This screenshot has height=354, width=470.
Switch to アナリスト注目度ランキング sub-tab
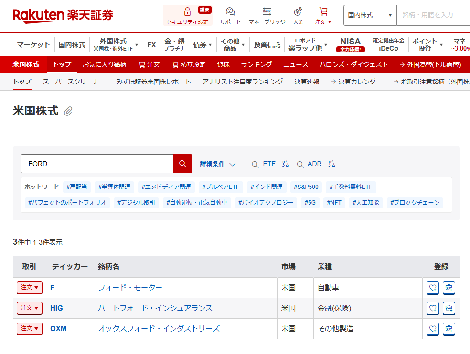tap(243, 82)
